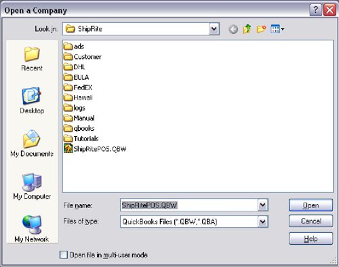Viewport: 339px width, 267px height.
Task: Close the Open a Company dialog
Action: click(330, 10)
